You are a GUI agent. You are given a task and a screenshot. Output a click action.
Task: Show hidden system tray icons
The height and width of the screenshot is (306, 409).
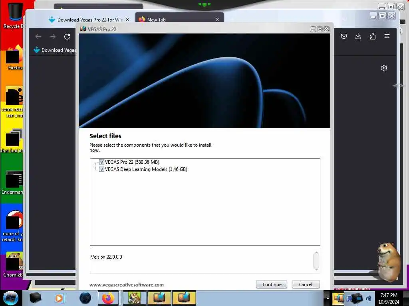328,298
